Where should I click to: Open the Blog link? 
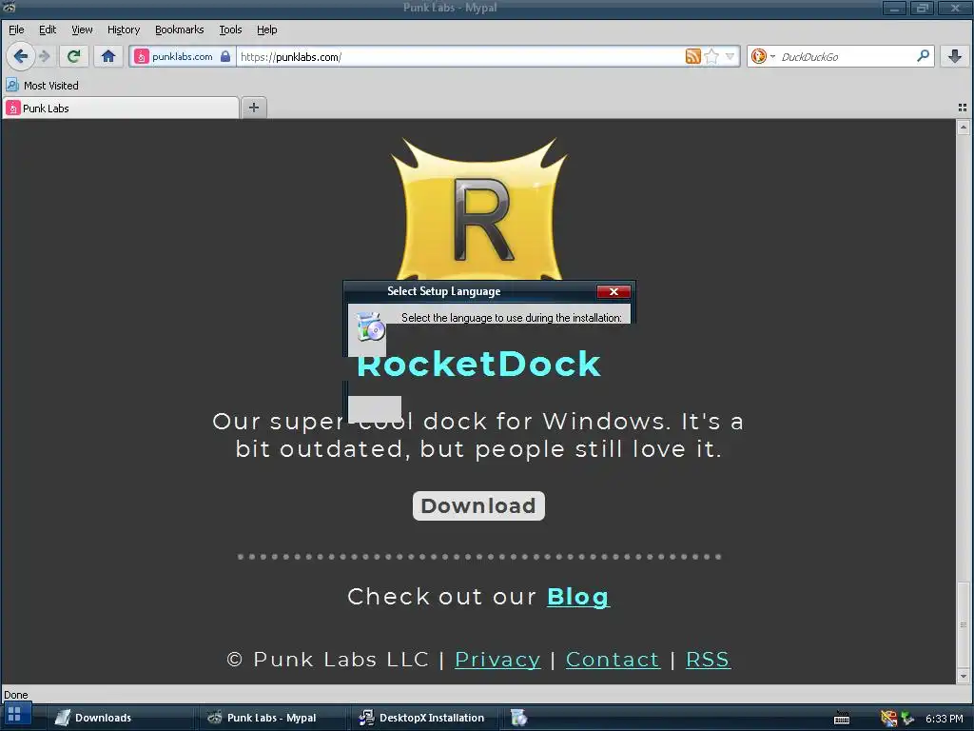(578, 597)
